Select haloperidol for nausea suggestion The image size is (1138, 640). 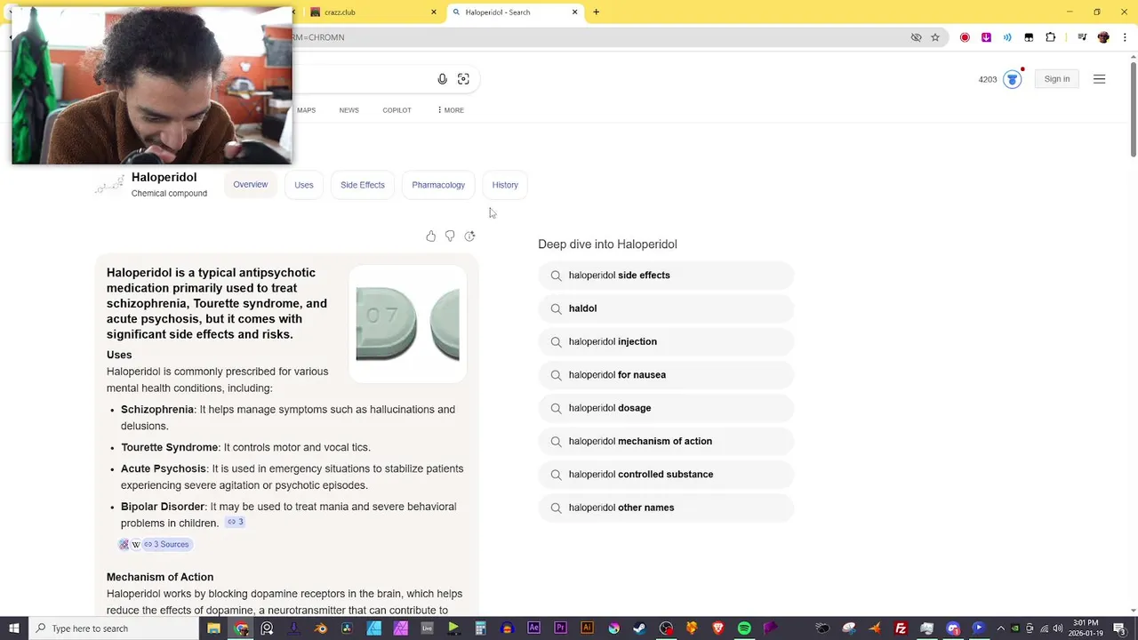pyautogui.click(x=666, y=375)
